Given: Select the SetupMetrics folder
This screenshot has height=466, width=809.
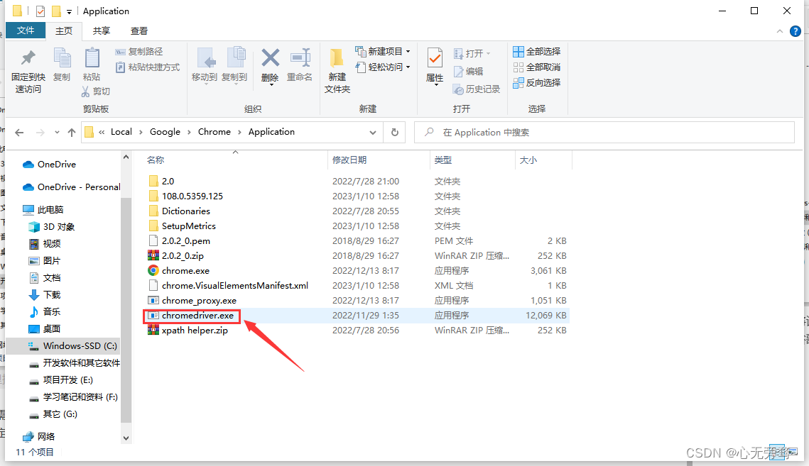Looking at the screenshot, I should tap(188, 226).
